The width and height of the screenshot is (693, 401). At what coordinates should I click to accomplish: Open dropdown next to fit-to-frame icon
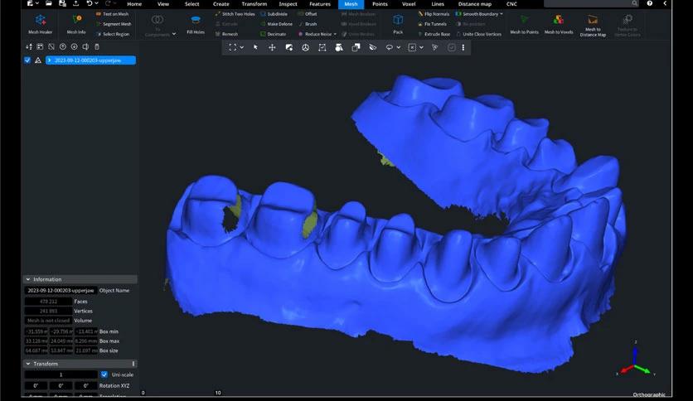[x=242, y=47]
